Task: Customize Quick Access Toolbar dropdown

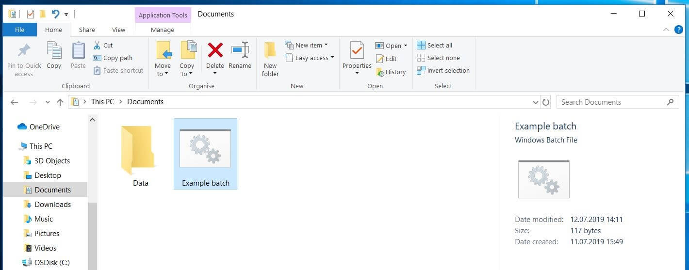Action: pos(66,14)
